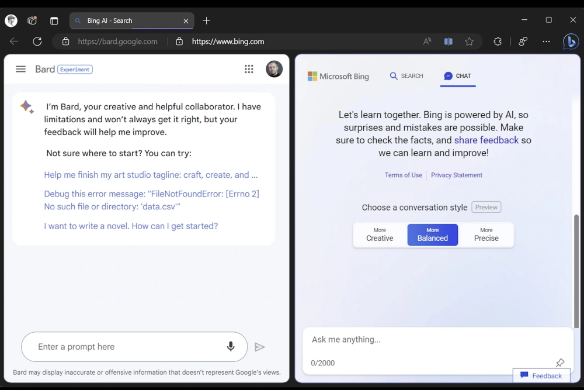
Task: Select More Balanced conversation style
Action: [433, 234]
